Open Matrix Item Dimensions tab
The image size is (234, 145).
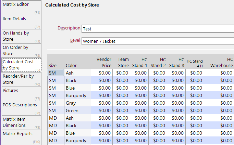(21, 122)
